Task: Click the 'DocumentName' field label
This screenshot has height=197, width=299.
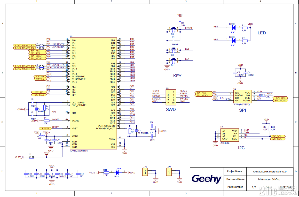Action: [235, 179]
